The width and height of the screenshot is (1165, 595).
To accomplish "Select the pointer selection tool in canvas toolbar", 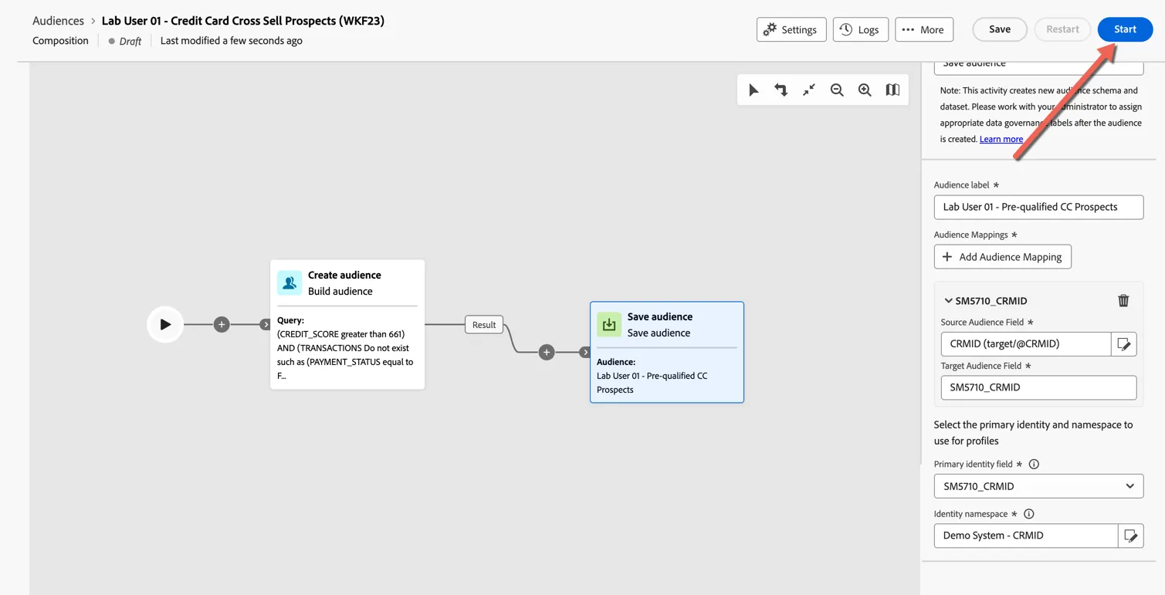I will click(x=754, y=90).
